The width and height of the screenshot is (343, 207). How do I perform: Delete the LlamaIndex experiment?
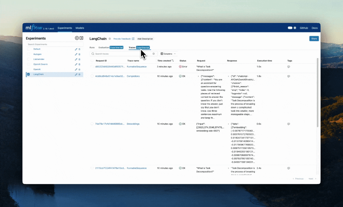click(x=79, y=59)
